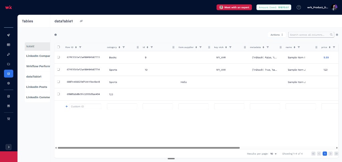Filter the category column
Screen dimensions: 342x162
pyautogui.click(x=124, y=47)
